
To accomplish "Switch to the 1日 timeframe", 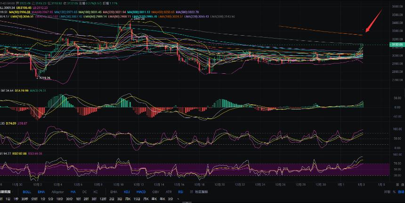I will click(8, 199).
